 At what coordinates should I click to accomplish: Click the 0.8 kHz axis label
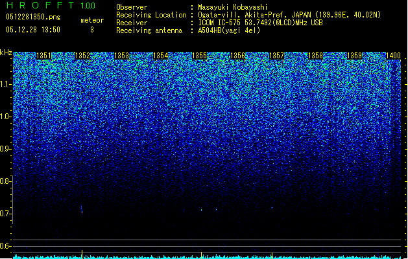pyautogui.click(x=5, y=181)
